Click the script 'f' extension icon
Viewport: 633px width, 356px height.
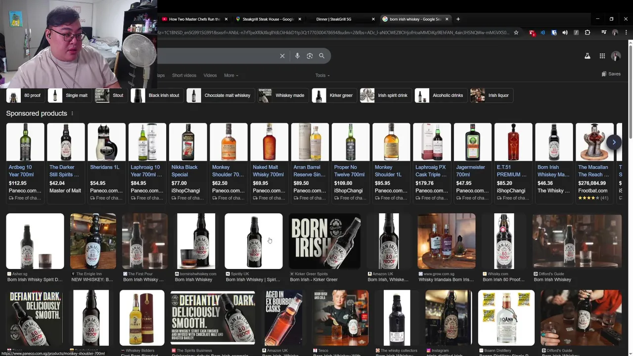pyautogui.click(x=576, y=33)
